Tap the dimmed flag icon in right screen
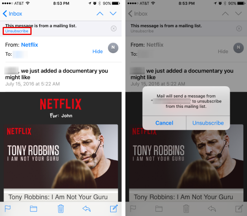The height and width of the screenshot is (216, 247). click(x=133, y=209)
